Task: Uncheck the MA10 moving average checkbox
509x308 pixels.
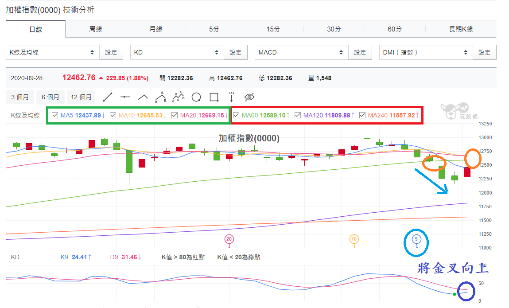Action: pos(113,115)
